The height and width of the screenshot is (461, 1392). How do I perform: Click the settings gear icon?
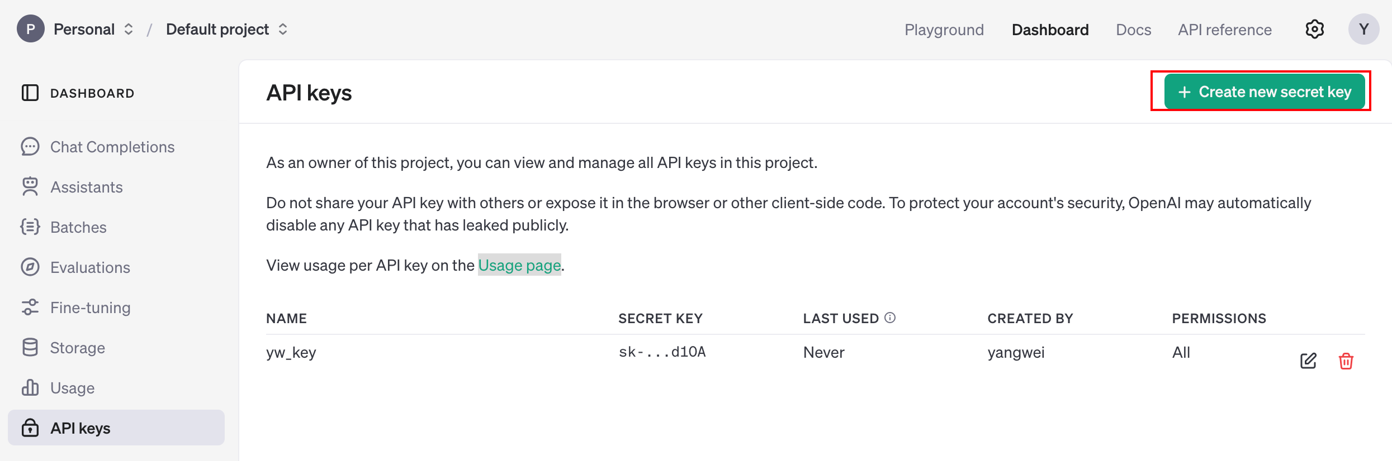coord(1314,29)
